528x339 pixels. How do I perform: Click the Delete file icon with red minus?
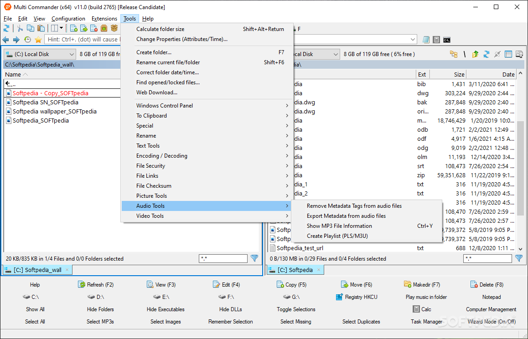pyautogui.click(x=93, y=28)
